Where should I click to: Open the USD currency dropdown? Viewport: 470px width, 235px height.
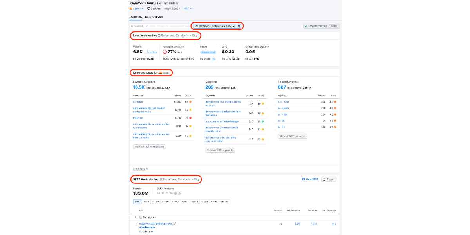pos(188,9)
